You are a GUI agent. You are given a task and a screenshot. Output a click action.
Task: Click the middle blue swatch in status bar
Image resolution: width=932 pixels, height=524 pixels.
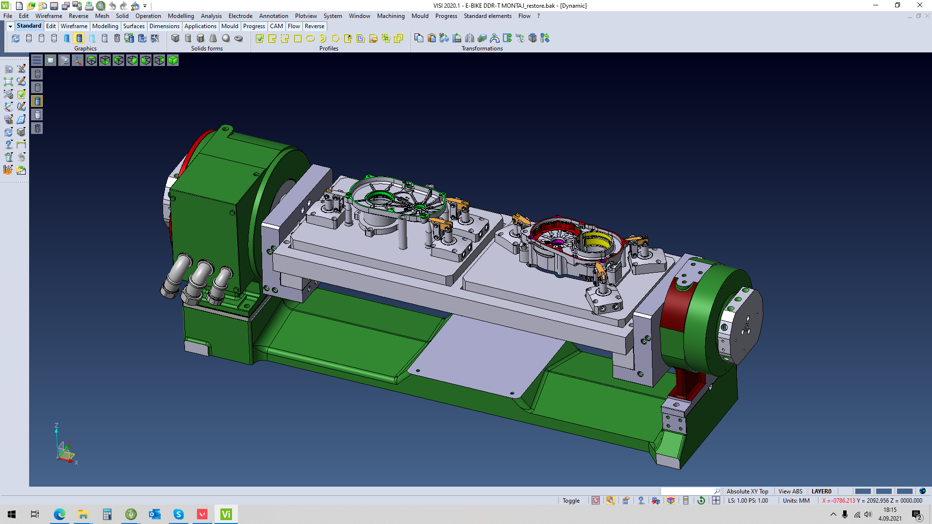coord(883,491)
